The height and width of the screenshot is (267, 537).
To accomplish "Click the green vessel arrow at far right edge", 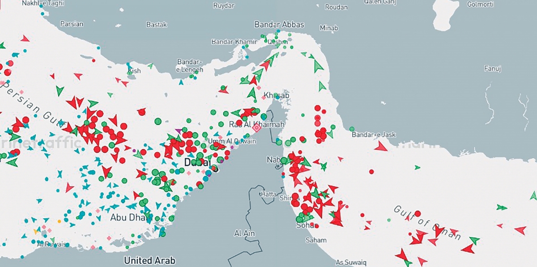I will pos(533,196).
